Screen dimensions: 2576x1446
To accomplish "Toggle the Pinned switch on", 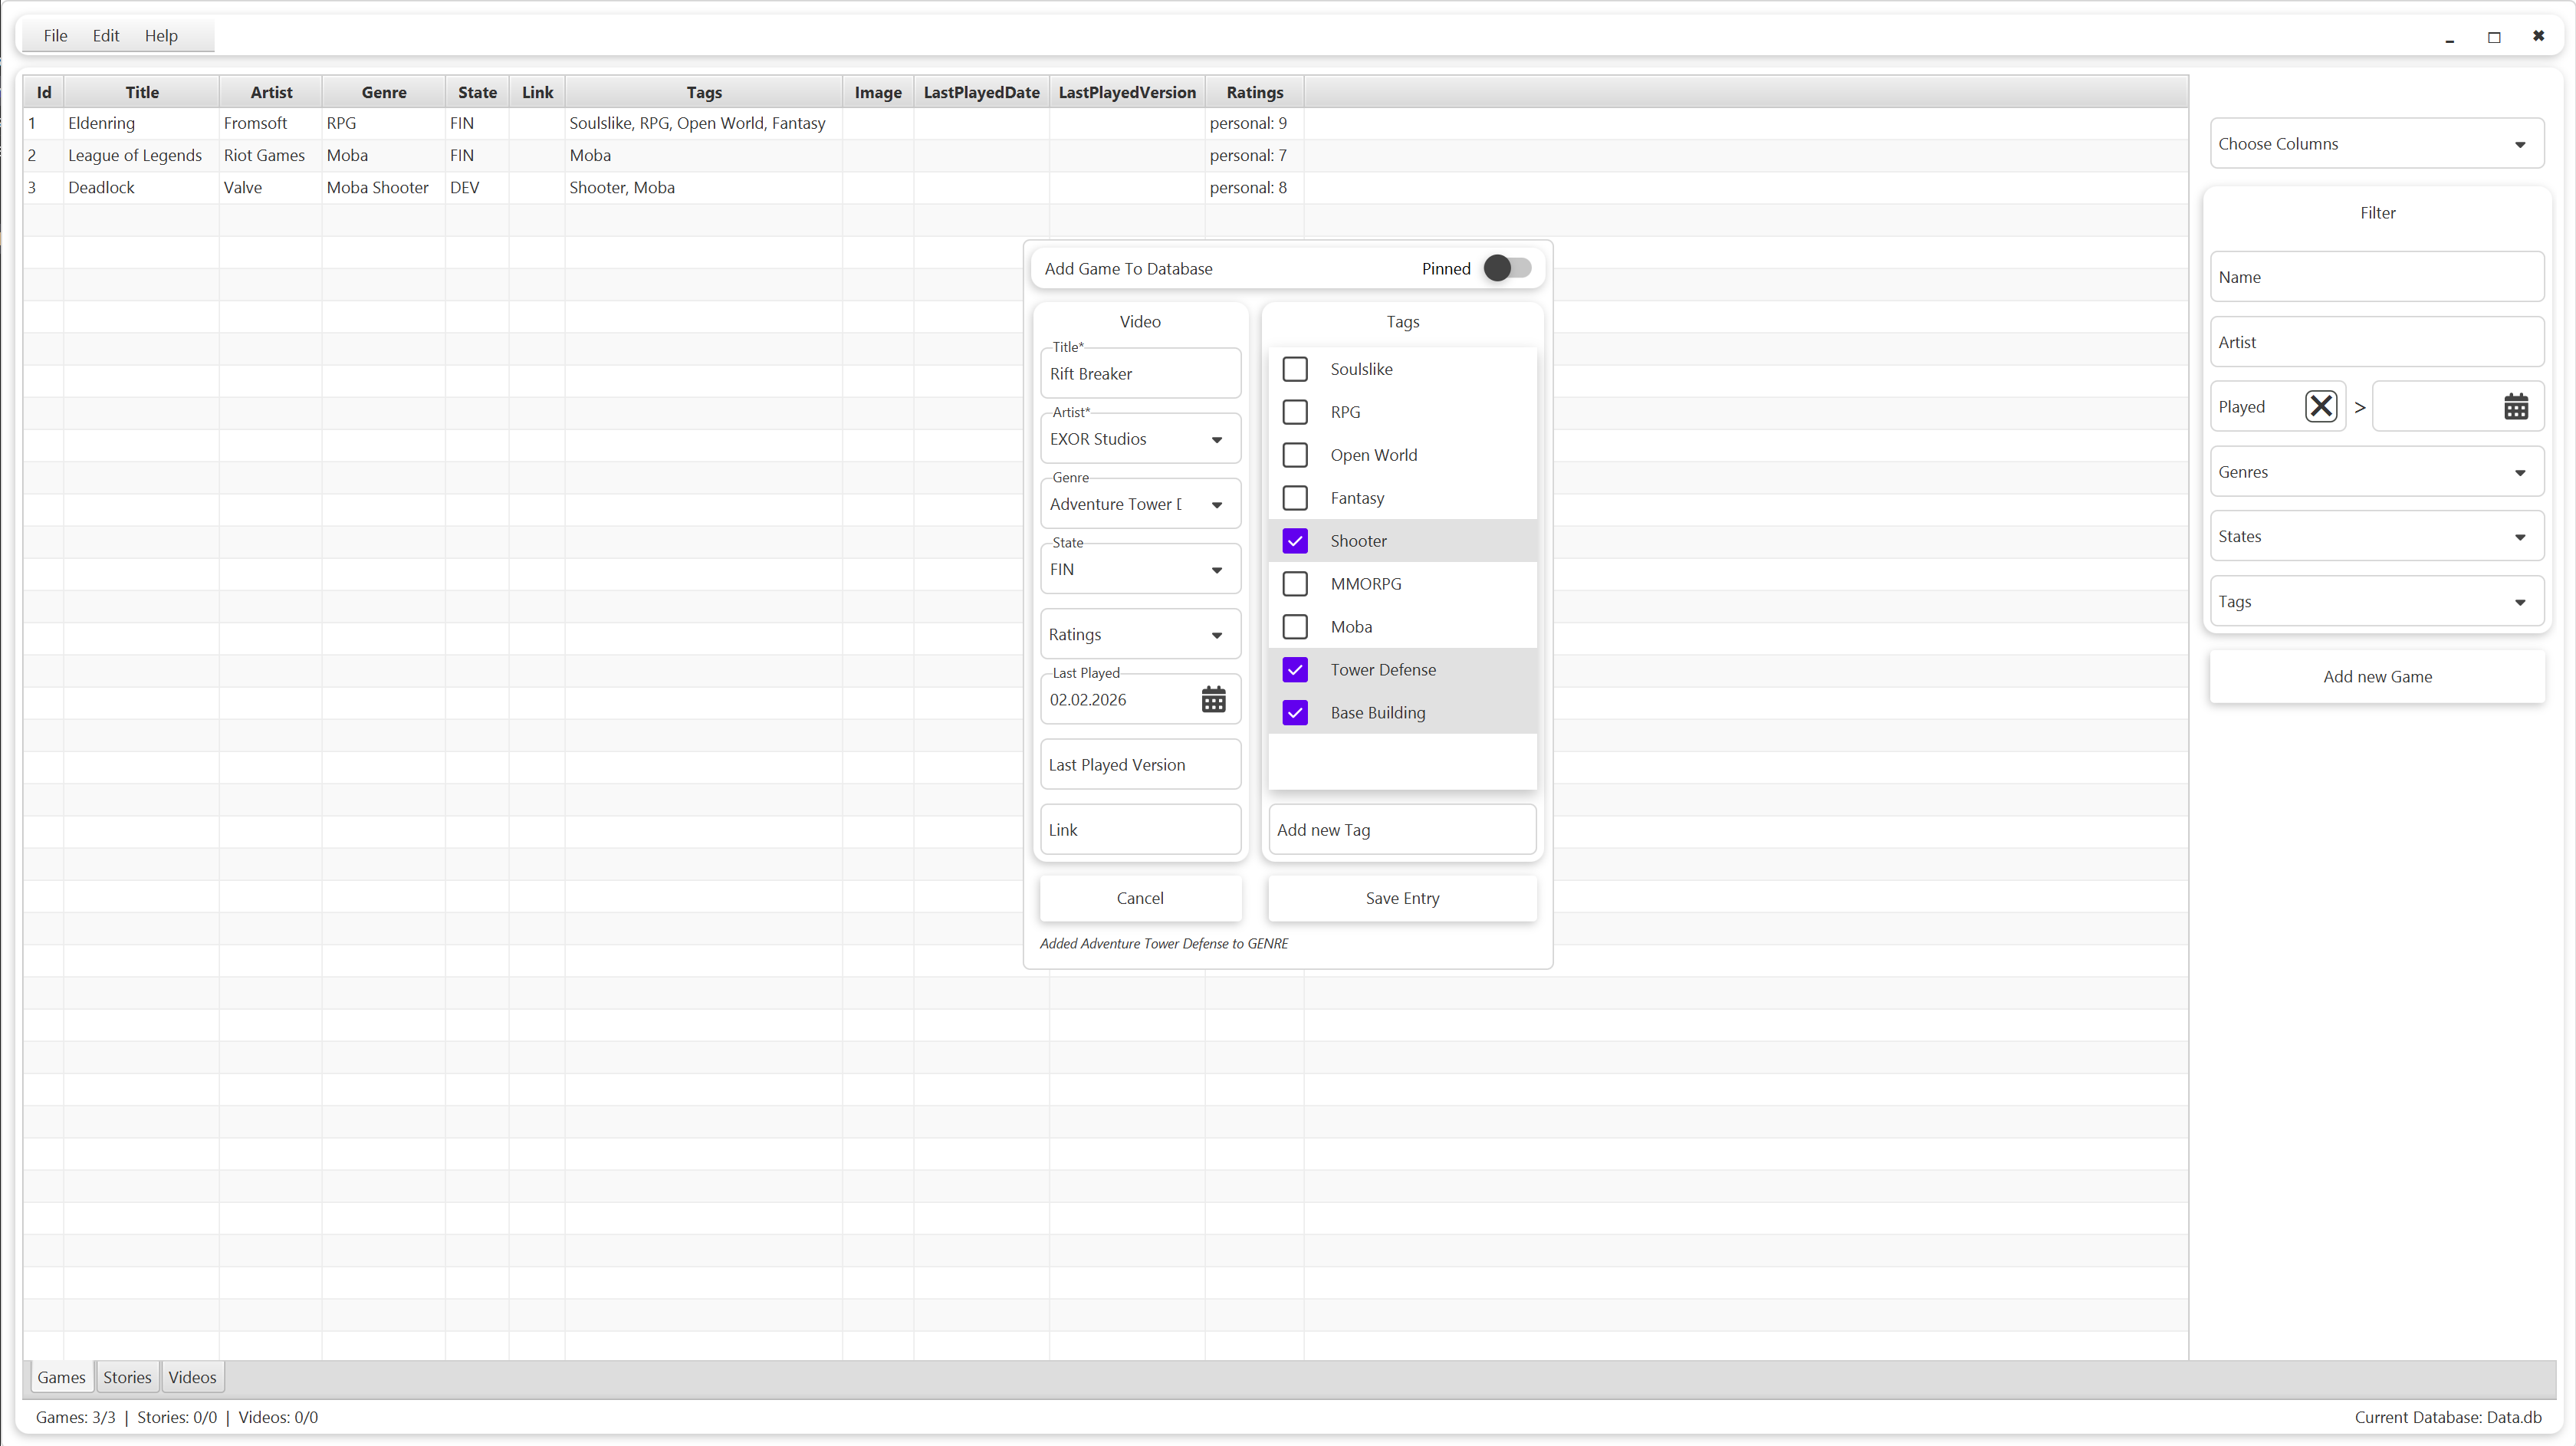I will [x=1507, y=268].
